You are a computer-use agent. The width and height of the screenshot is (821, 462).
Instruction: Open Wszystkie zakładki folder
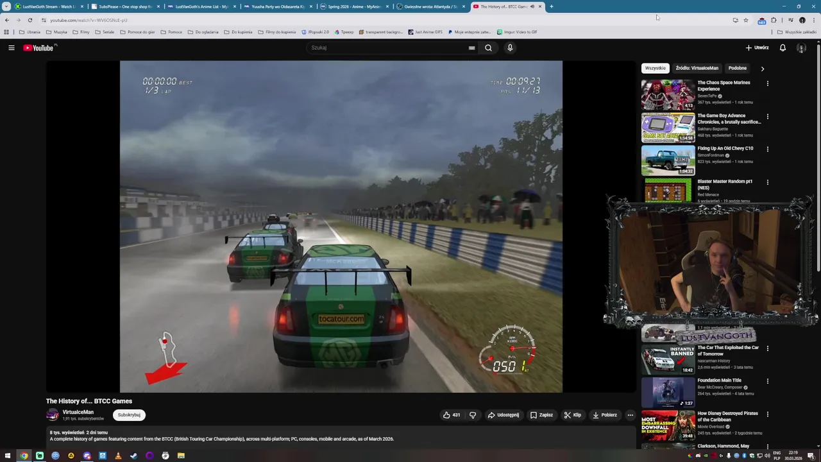(797, 32)
